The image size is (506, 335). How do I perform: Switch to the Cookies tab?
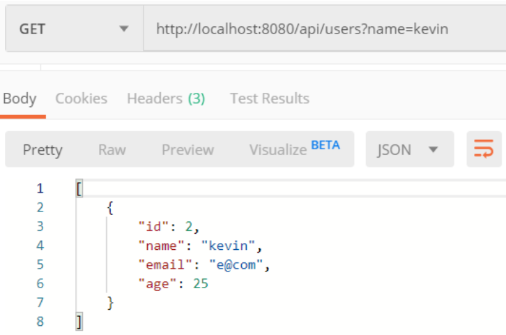(82, 98)
